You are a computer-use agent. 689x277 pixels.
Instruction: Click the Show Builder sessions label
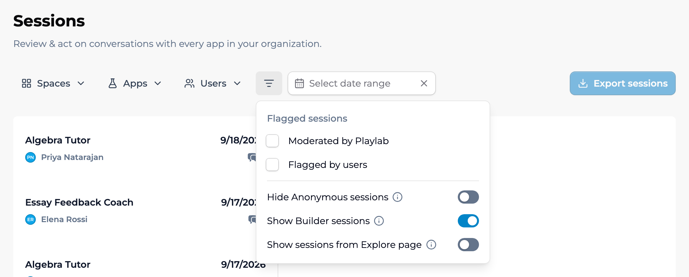[x=318, y=221]
